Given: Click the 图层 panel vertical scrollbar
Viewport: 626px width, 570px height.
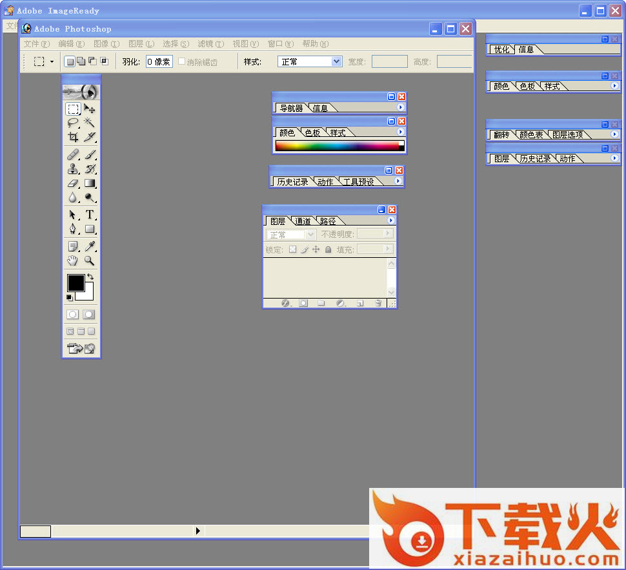Looking at the screenshot, I should [x=391, y=277].
